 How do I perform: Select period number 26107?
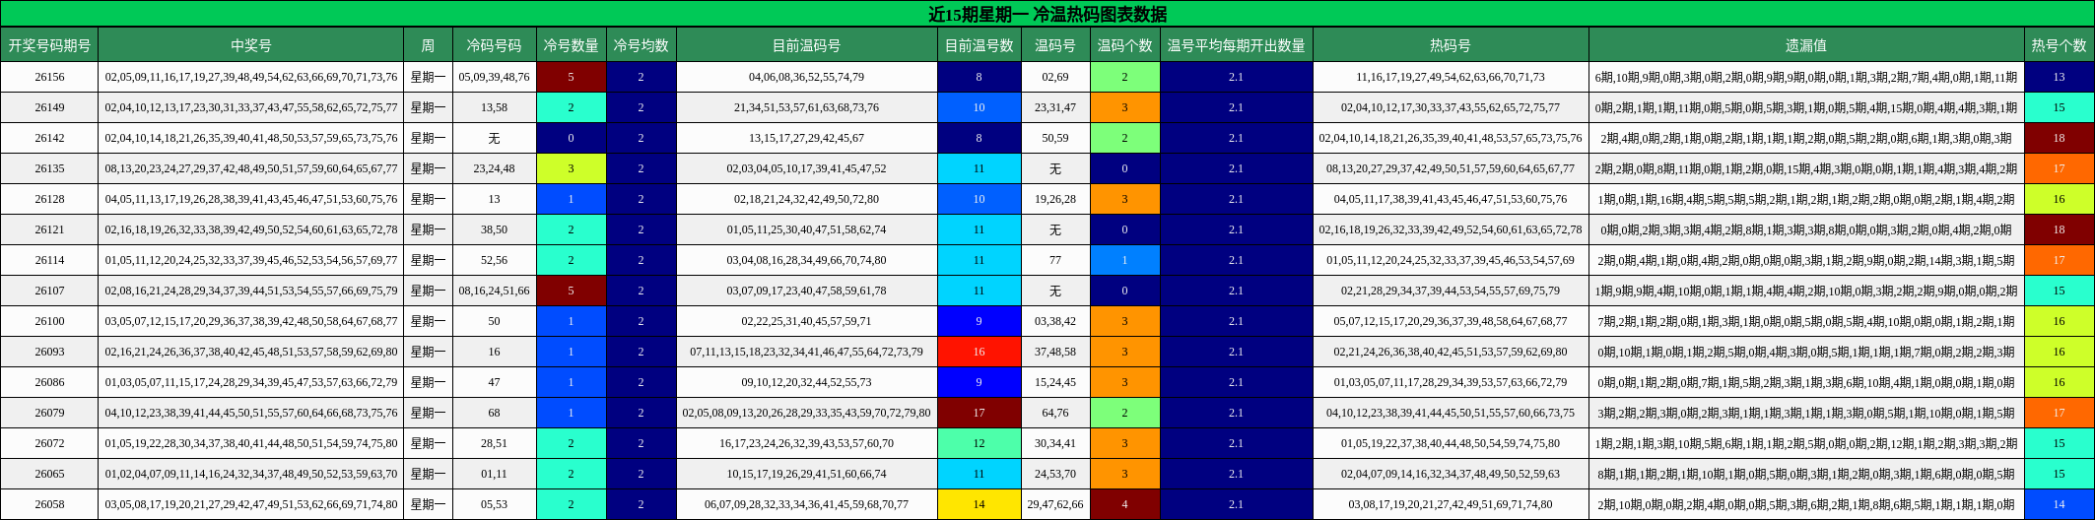pyautogui.click(x=49, y=291)
